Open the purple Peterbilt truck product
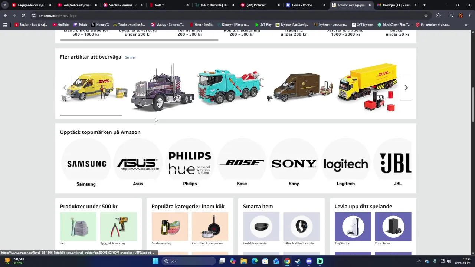 [162, 88]
